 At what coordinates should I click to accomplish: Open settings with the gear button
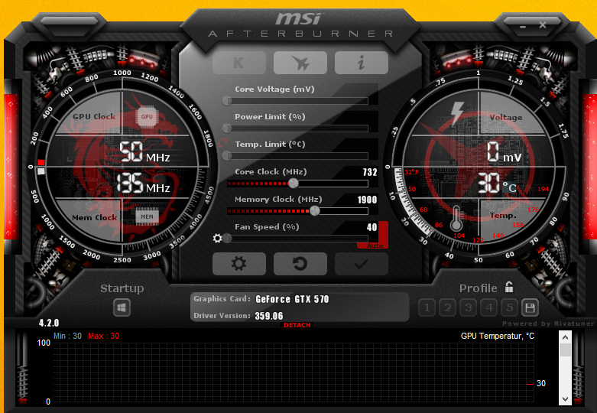(x=238, y=264)
